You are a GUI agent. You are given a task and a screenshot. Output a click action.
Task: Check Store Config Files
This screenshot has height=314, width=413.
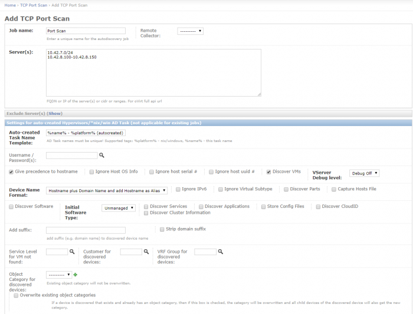pos(263,207)
